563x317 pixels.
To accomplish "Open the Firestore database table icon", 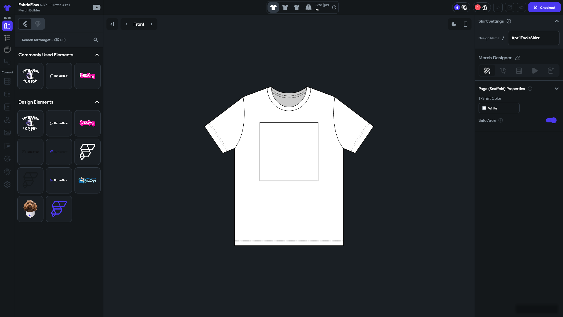I will coord(7,81).
